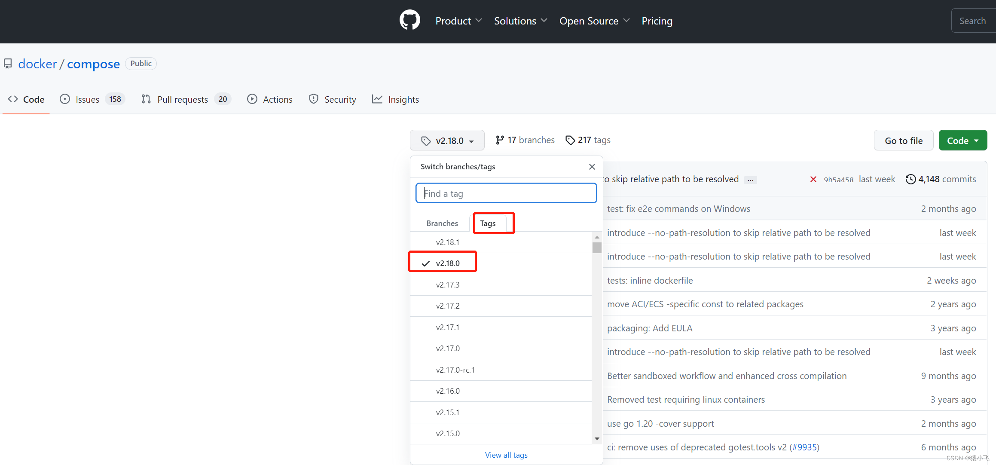Expand the commit message ellipsis button

point(750,180)
